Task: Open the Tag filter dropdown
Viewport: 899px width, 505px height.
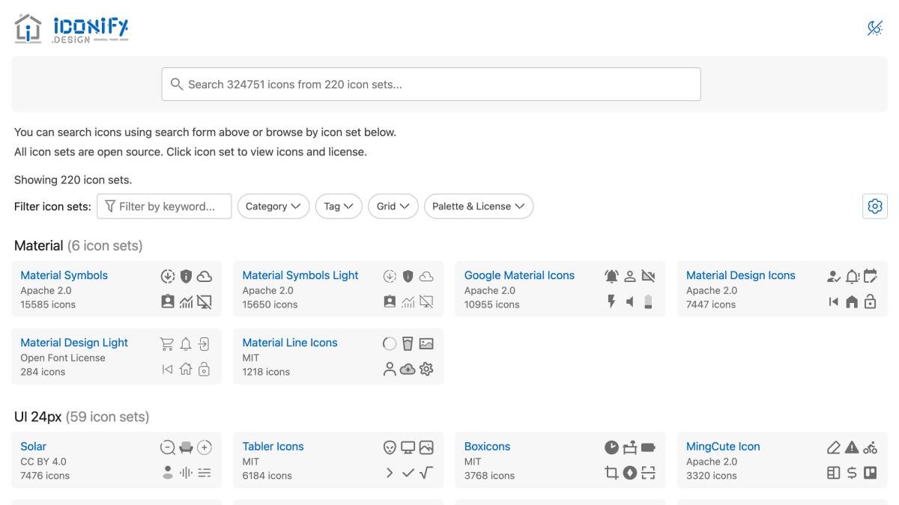Action: tap(339, 206)
